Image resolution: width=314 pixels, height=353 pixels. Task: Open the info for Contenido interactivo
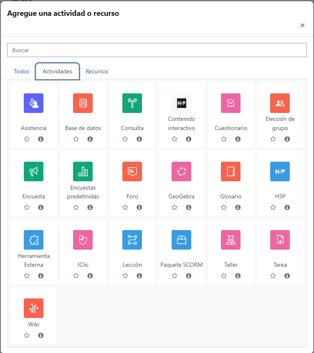click(x=189, y=139)
